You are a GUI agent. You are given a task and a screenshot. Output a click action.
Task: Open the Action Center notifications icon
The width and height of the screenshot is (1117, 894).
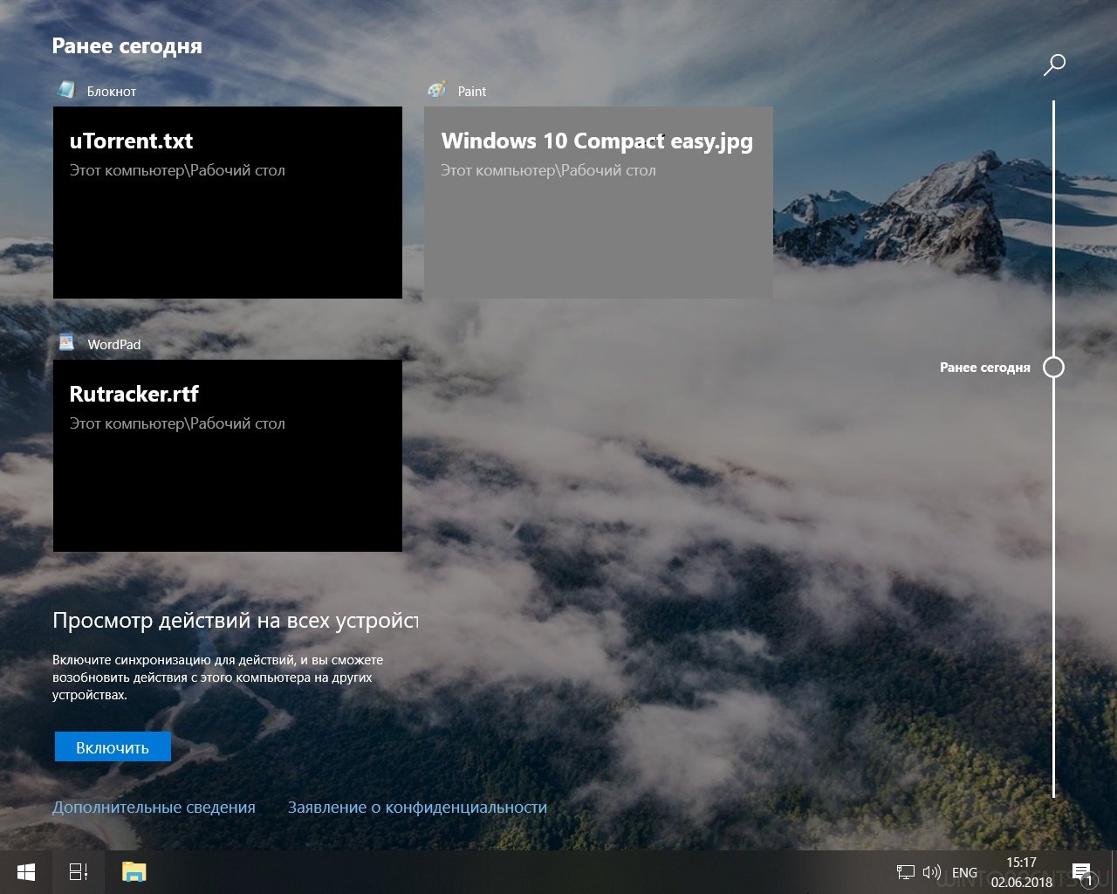click(1082, 872)
